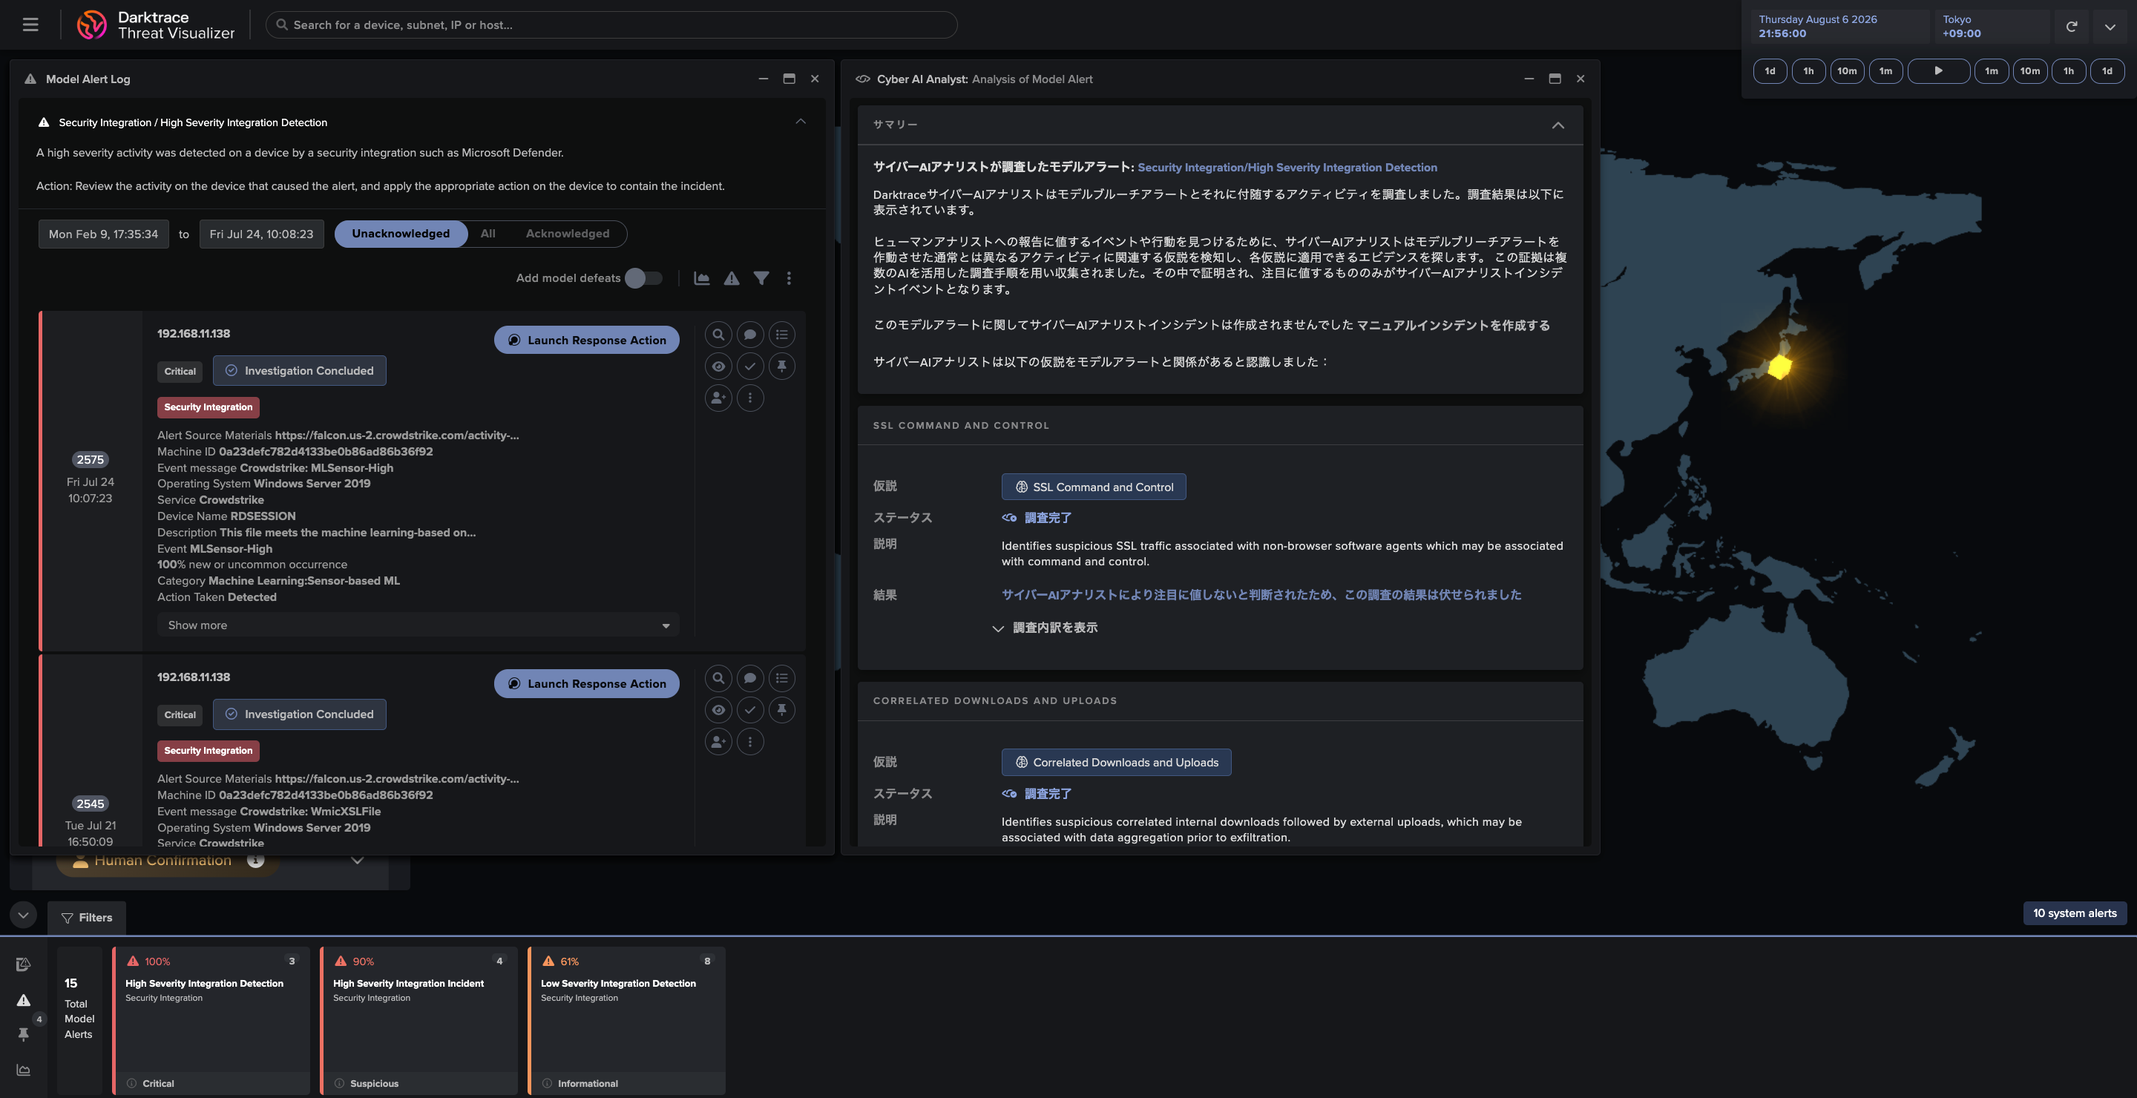
Task: Open 10 system alerts
Action: pyautogui.click(x=2075, y=913)
